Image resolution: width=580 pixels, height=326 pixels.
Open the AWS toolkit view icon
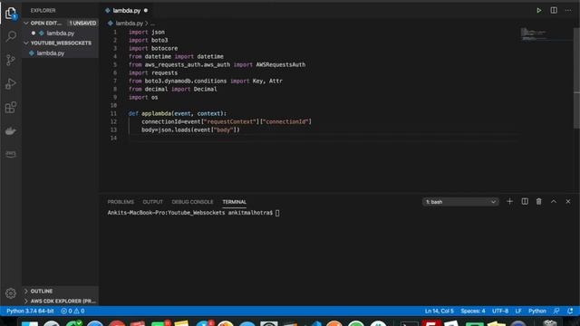point(11,154)
